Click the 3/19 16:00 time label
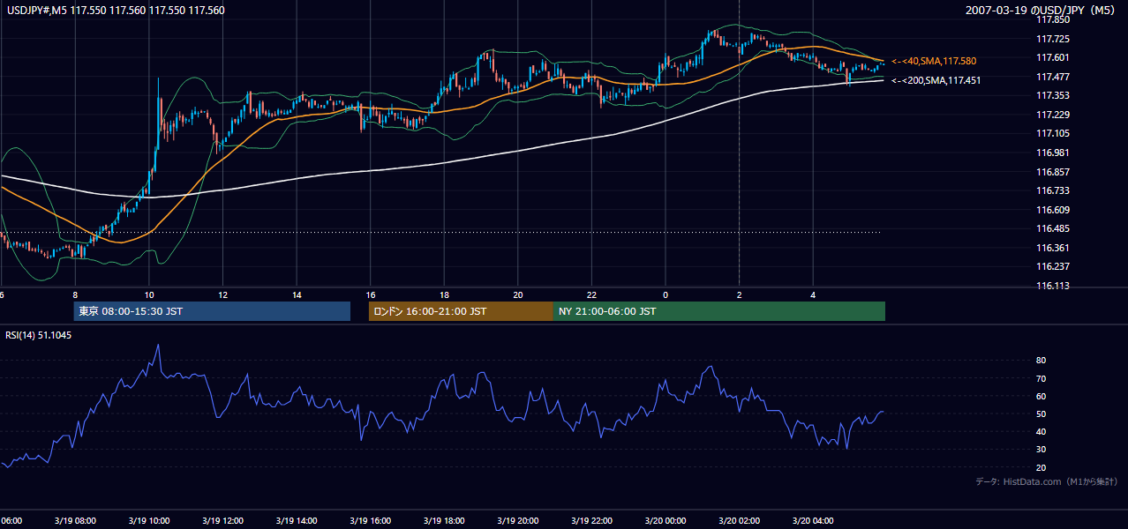 click(370, 521)
